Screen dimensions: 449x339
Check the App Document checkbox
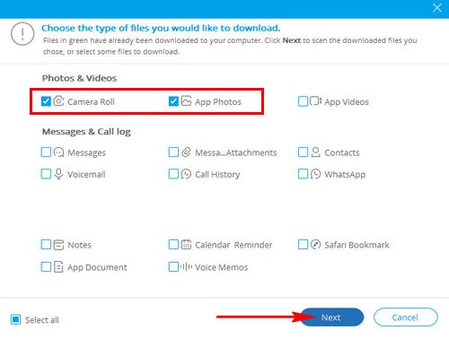point(46,266)
